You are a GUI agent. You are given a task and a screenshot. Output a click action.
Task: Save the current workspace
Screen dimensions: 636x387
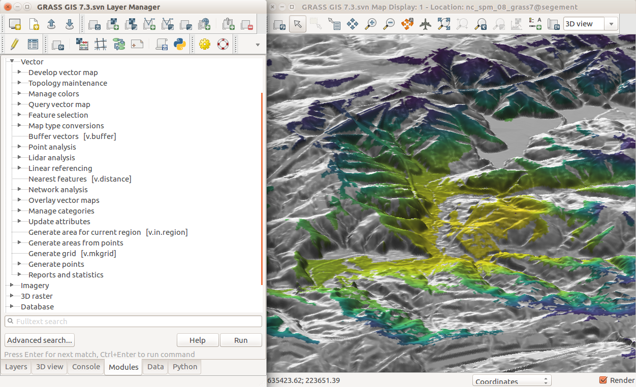click(70, 24)
